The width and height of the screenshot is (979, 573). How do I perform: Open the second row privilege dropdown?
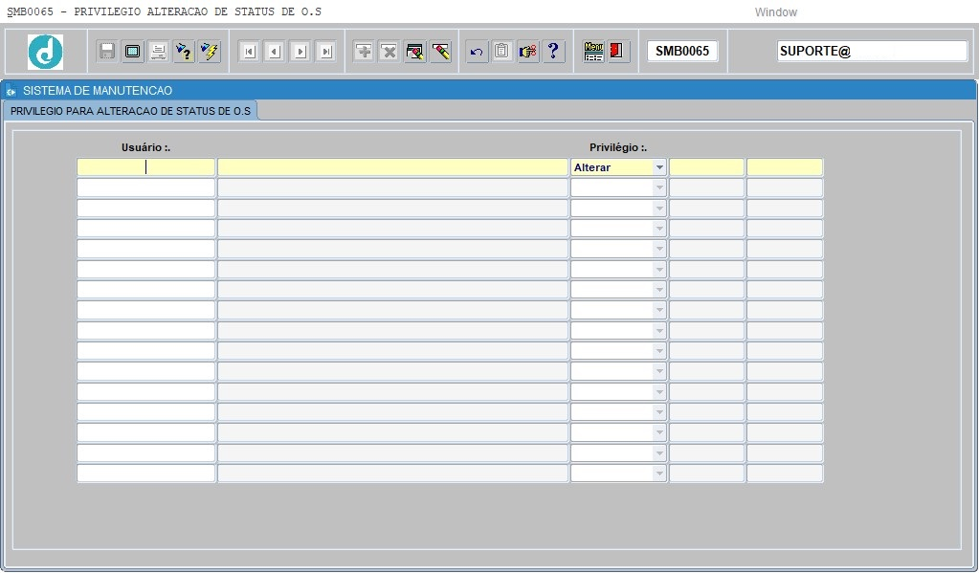pyautogui.click(x=659, y=187)
